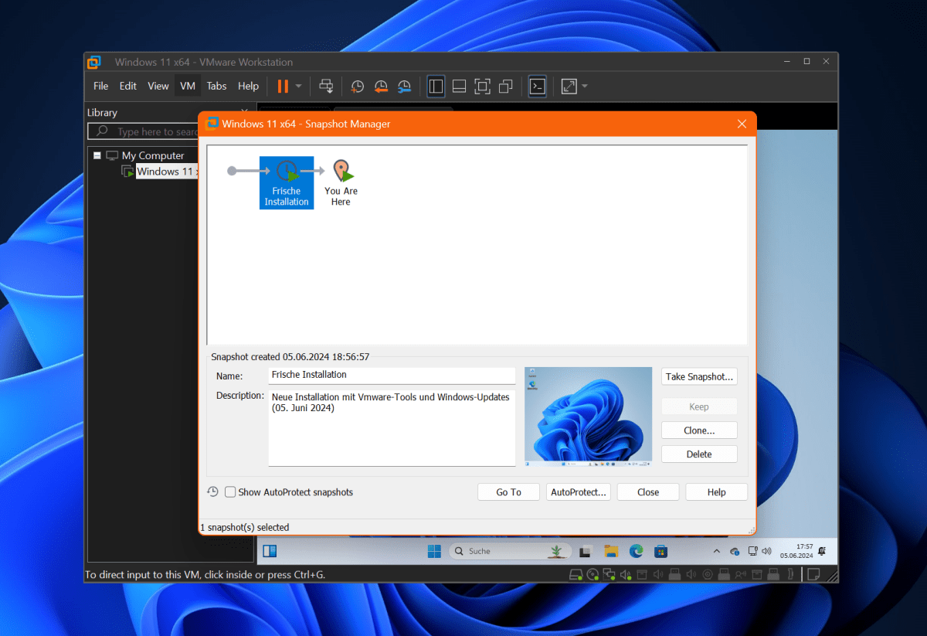
Task: Take a snapshot using the clock-plus toolbar icon
Action: click(x=357, y=86)
